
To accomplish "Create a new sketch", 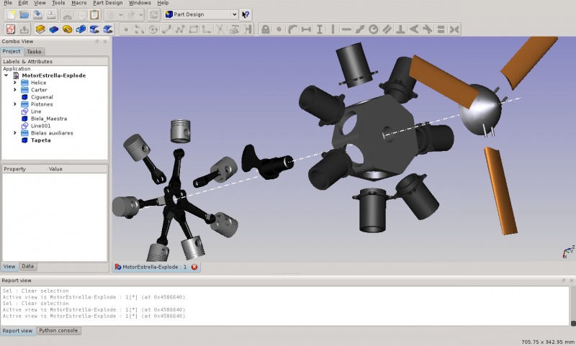I will [11, 29].
